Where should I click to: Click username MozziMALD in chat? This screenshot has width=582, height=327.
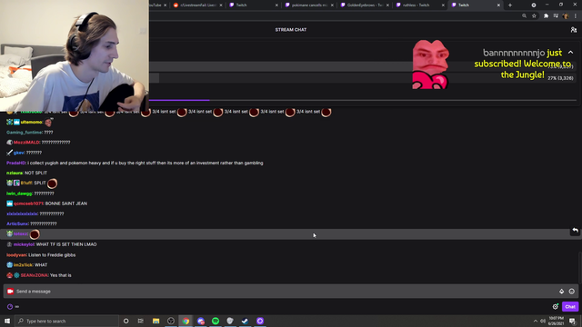coord(26,143)
